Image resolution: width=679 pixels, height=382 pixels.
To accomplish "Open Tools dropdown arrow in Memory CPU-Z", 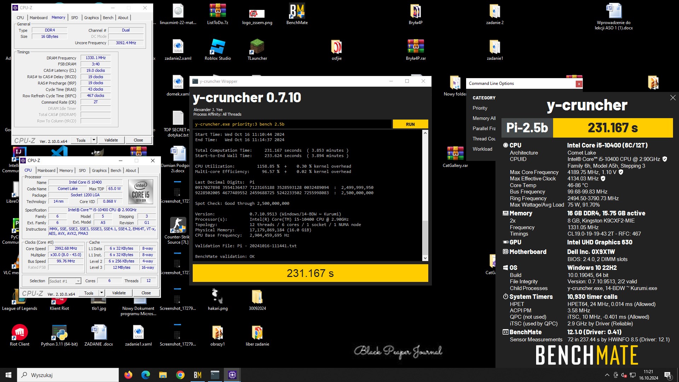I will click(94, 140).
